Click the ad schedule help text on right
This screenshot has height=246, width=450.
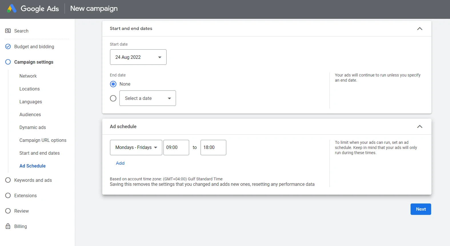[376, 148]
